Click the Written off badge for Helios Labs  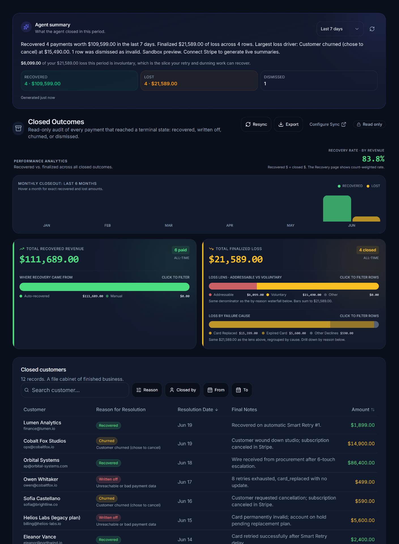click(x=108, y=518)
